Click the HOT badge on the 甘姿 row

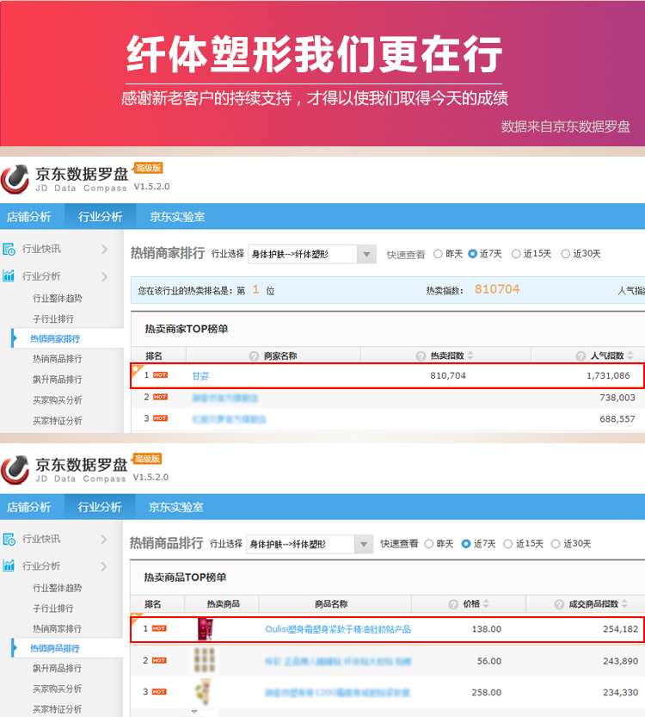[160, 375]
